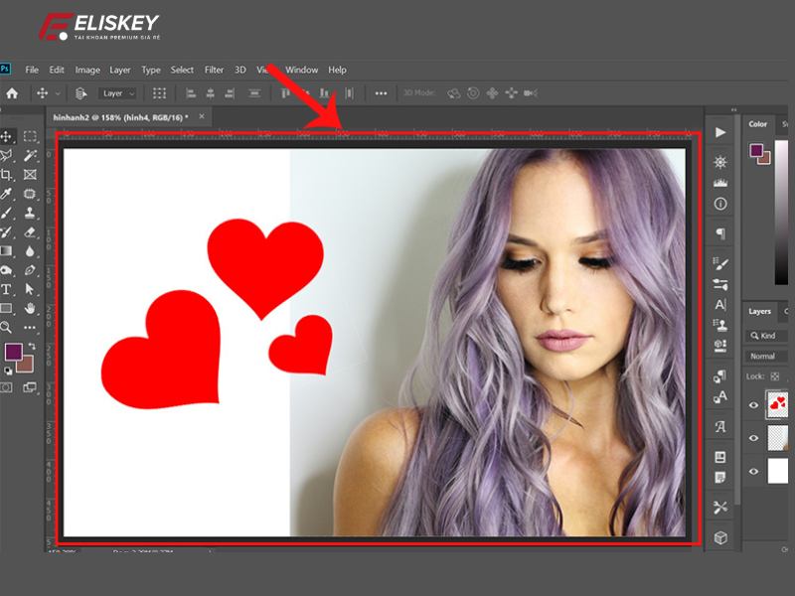Image resolution: width=795 pixels, height=596 pixels.
Task: Open the Kind filter dropdown in Layers panel
Action: [765, 334]
